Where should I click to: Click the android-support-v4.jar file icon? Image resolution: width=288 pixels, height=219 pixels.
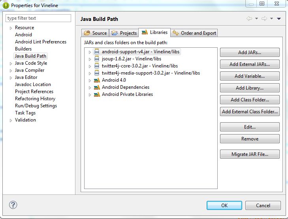coord(97,52)
